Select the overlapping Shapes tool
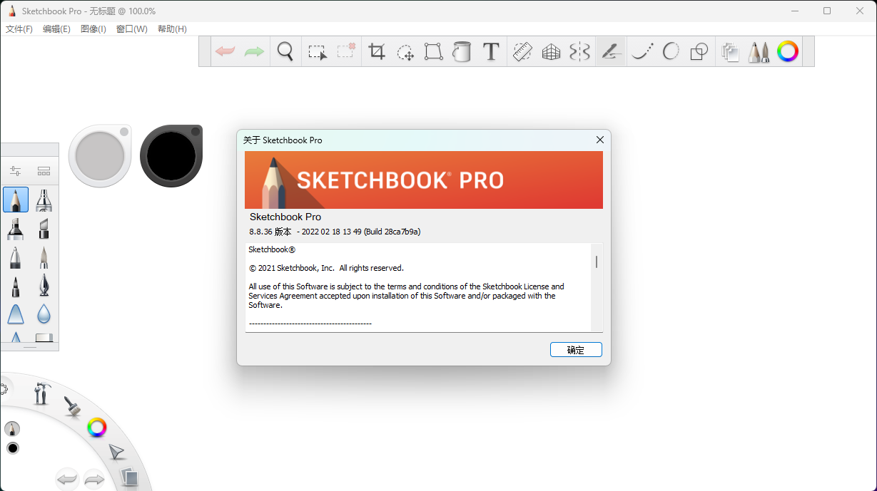 (x=699, y=51)
